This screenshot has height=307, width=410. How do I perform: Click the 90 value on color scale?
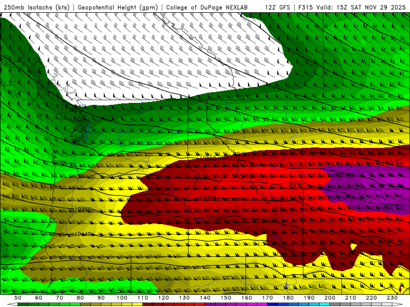101,298
